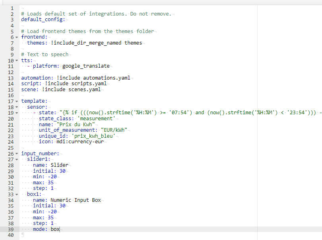
Task: Collapse the tts section fold arrow
Action: pyautogui.click(x=17, y=60)
